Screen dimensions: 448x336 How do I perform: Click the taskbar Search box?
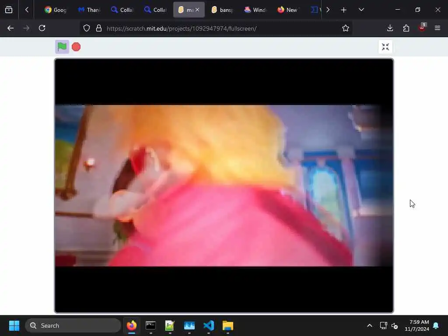tap(73, 325)
